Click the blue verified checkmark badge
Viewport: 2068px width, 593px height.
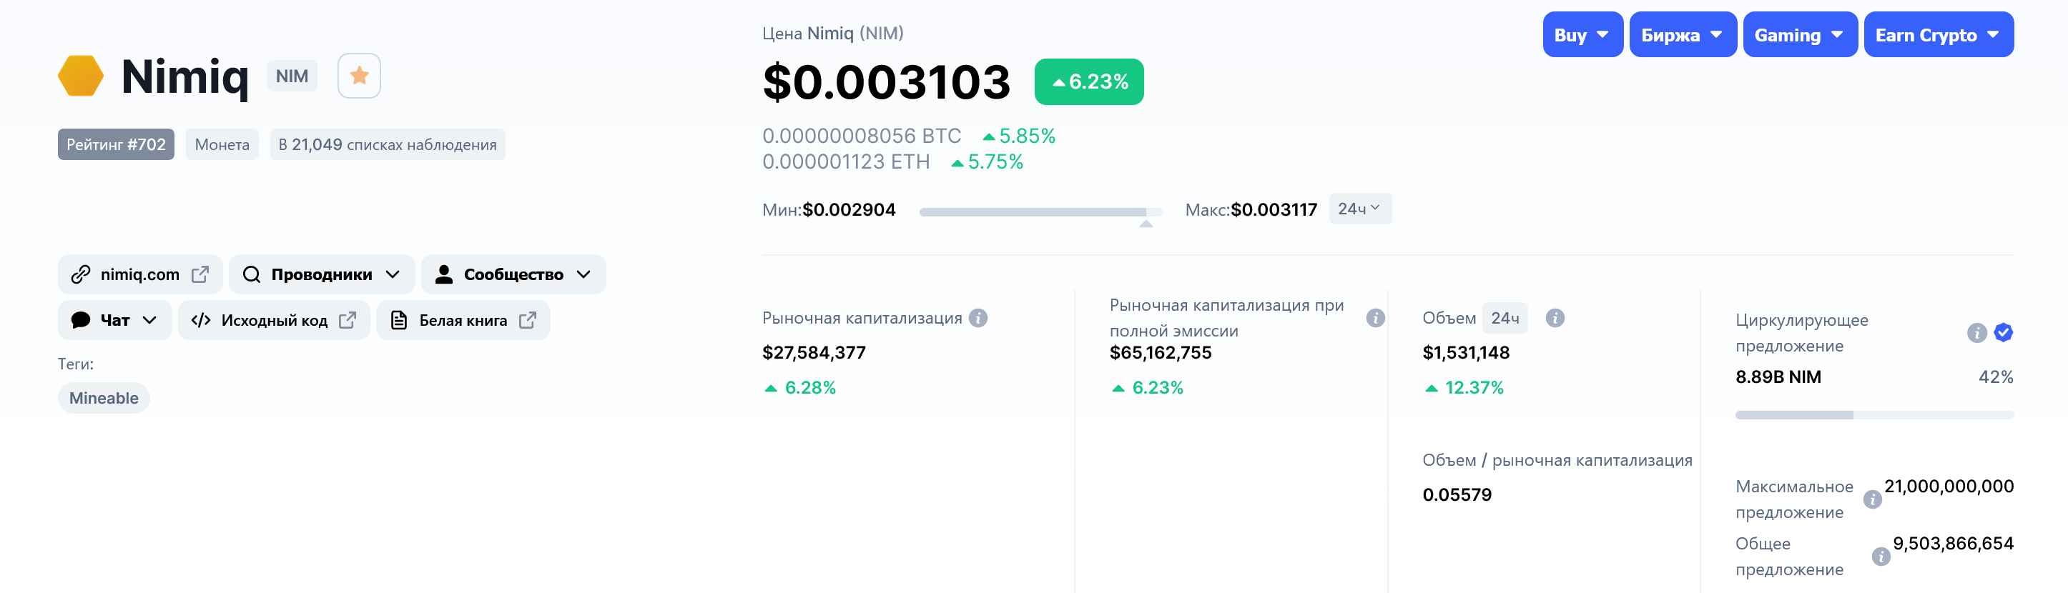pyautogui.click(x=2003, y=332)
